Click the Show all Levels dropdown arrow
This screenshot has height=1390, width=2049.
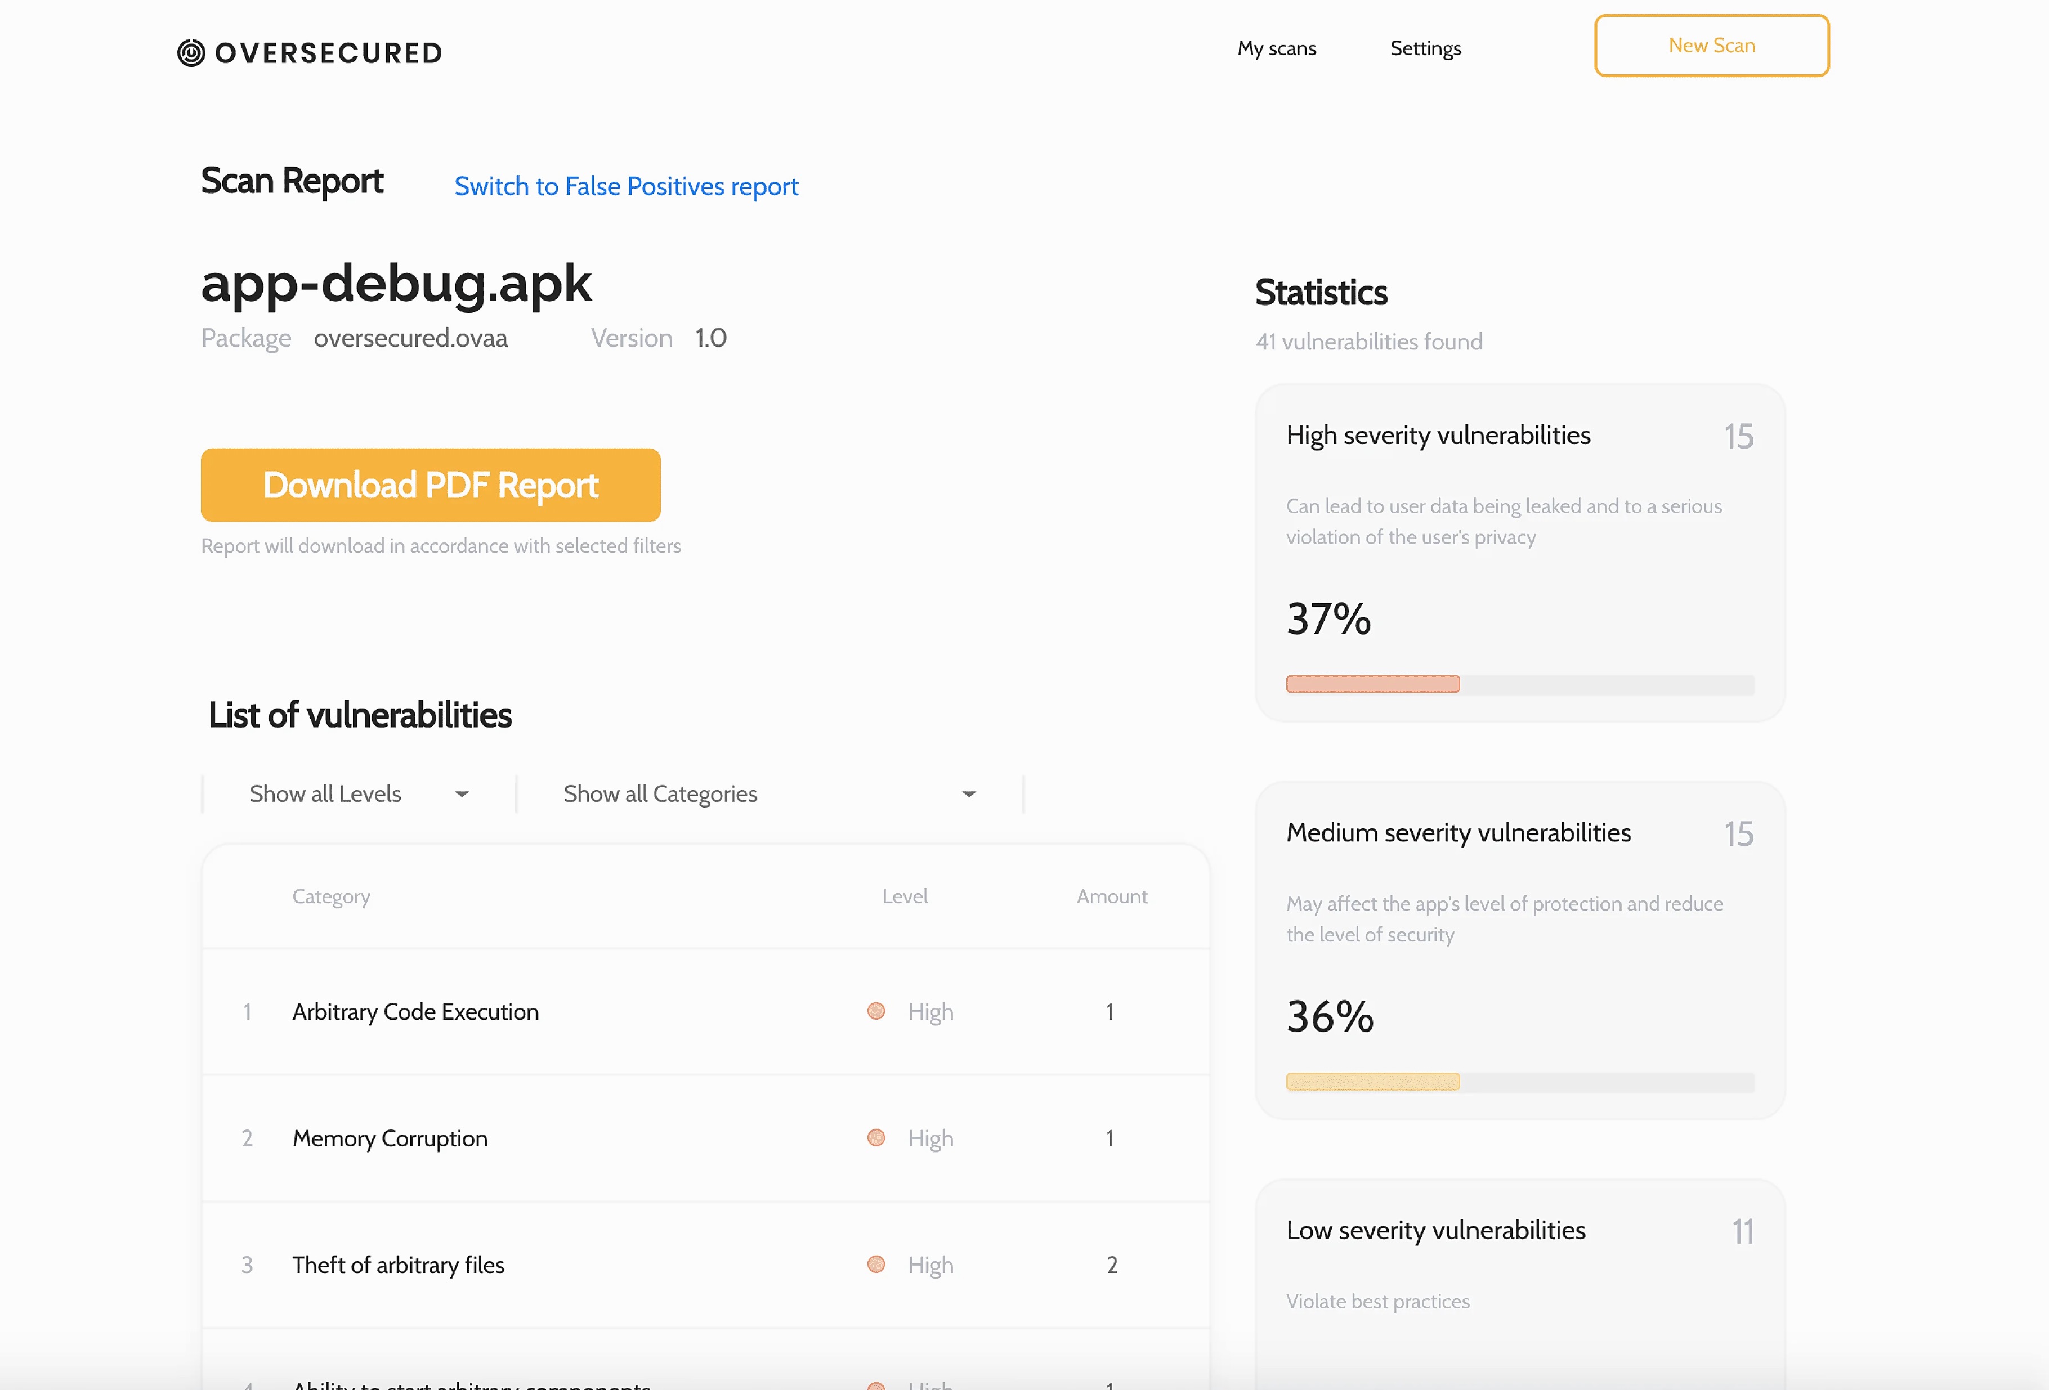(461, 794)
